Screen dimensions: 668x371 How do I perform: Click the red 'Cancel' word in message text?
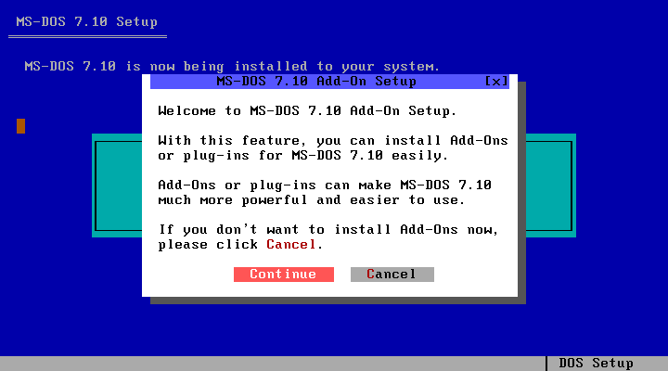coord(291,245)
